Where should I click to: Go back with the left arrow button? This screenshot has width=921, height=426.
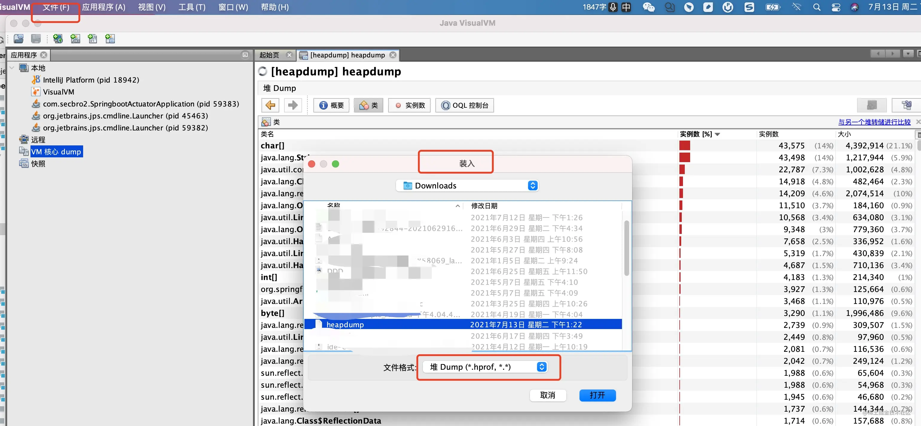coord(270,105)
